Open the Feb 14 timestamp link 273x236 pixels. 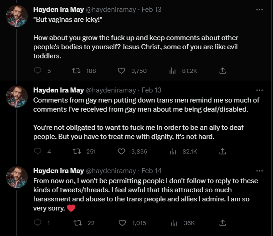click(151, 171)
